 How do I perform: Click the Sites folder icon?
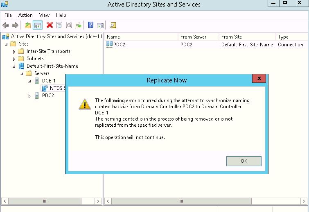(x=13, y=43)
